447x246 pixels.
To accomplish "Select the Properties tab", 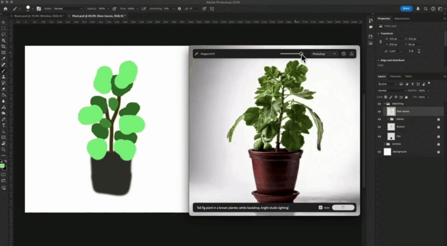I will point(384,18).
